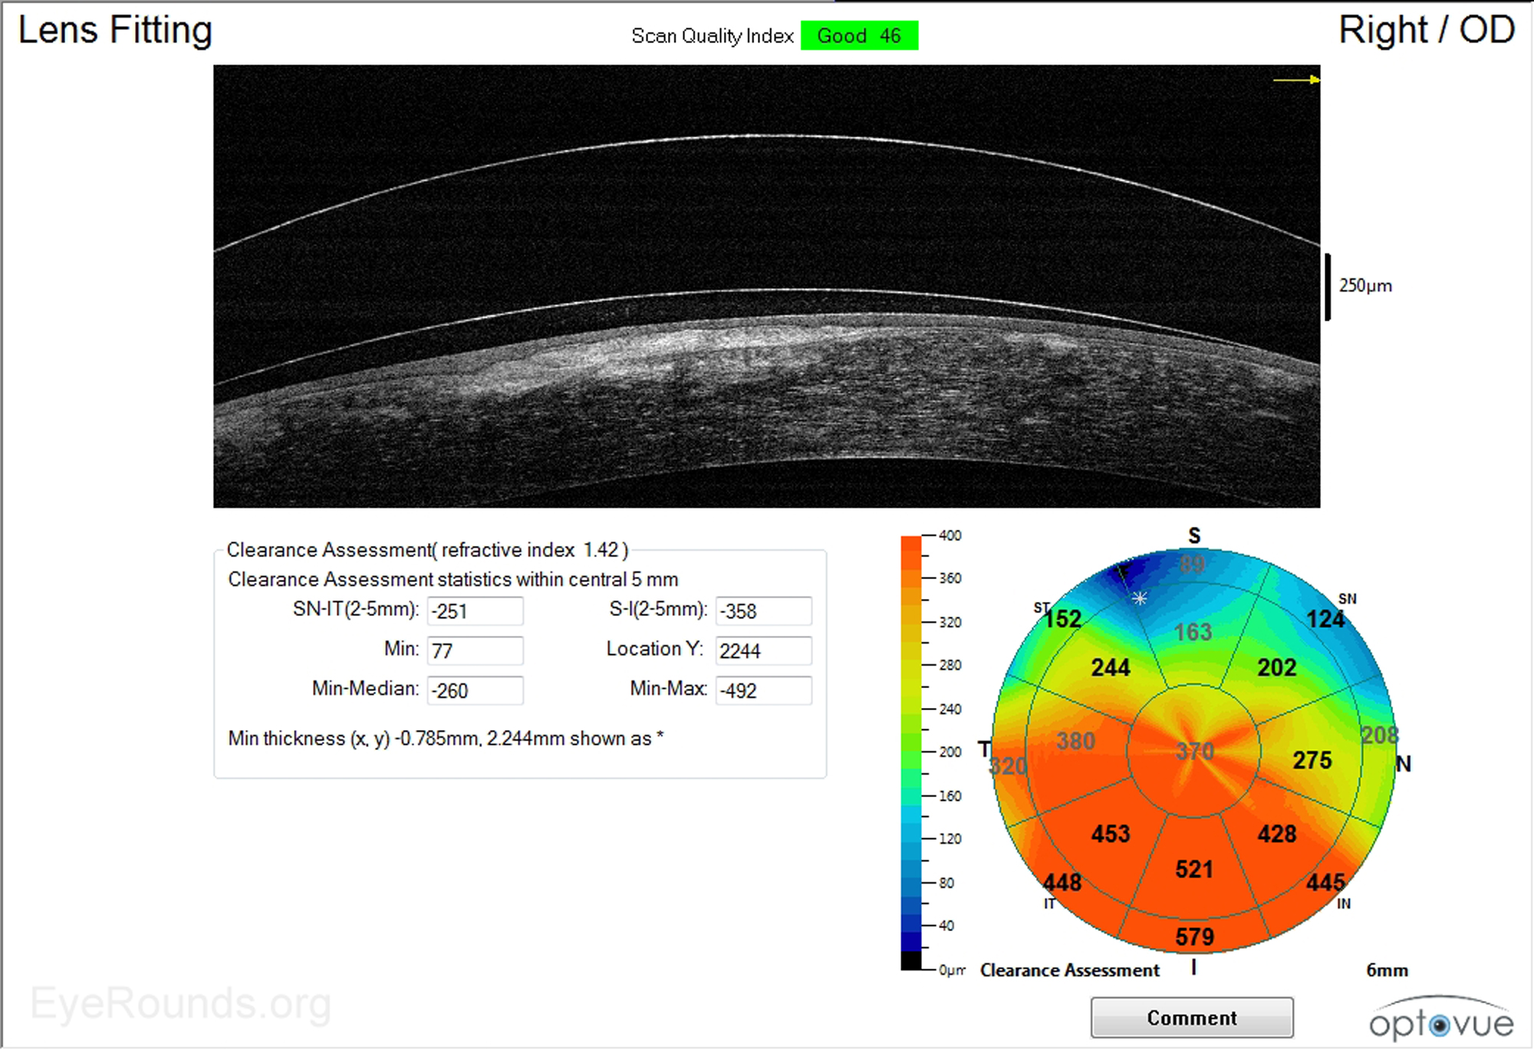Click the 244 superotemporal sector on map
1534x1050 pixels.
1111,667
